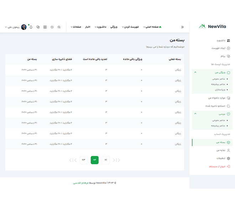Open the notifications bell icon
Image resolution: width=235 pixels, height=210 pixels.
[x=31, y=27]
